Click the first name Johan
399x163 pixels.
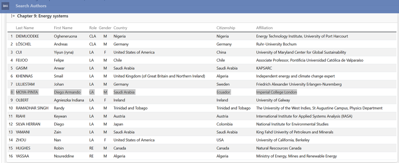tap(59, 84)
